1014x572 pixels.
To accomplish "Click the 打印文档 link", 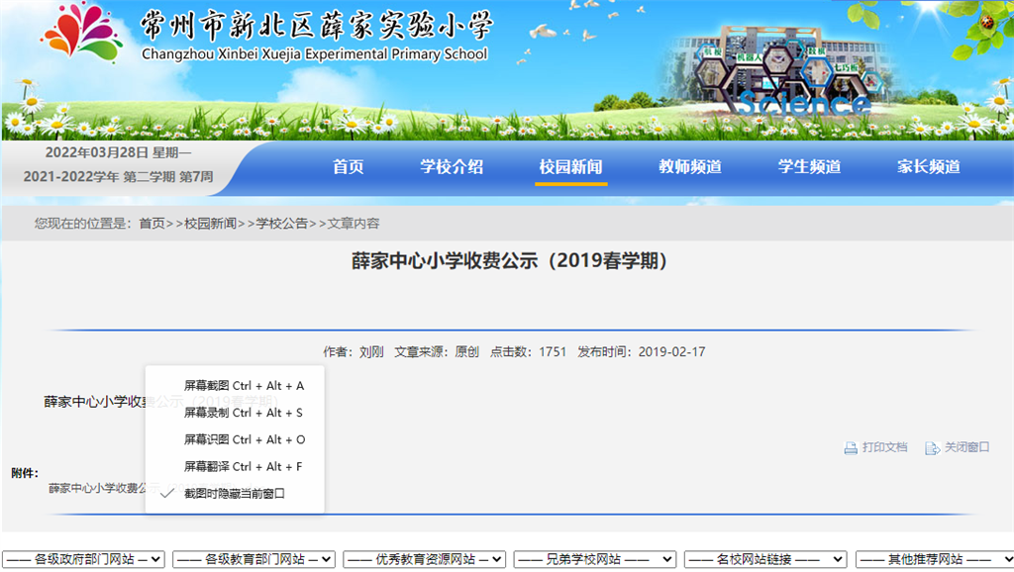I will (884, 447).
